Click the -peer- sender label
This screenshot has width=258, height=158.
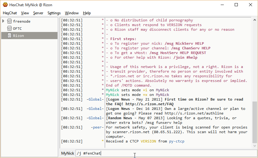97,127
